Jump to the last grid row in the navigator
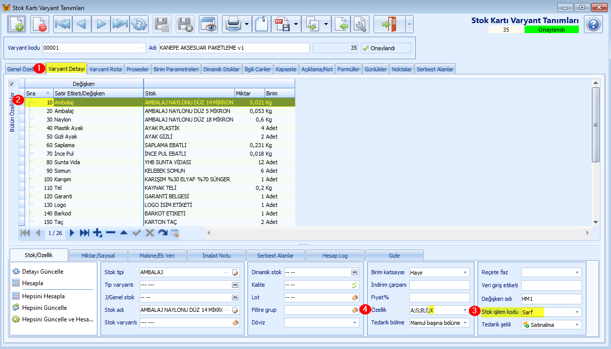 pyautogui.click(x=84, y=233)
